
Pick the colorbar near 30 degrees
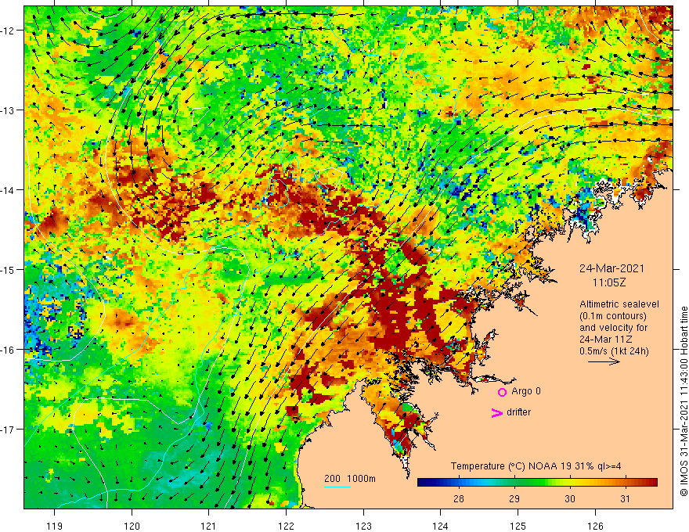coord(570,483)
